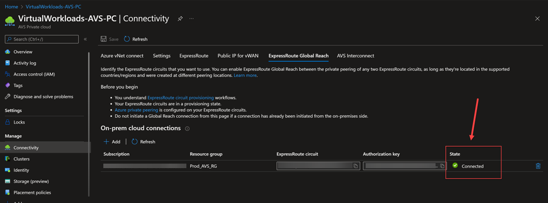
Task: Switch to the Azure vNet connect tab
Action: pos(122,56)
